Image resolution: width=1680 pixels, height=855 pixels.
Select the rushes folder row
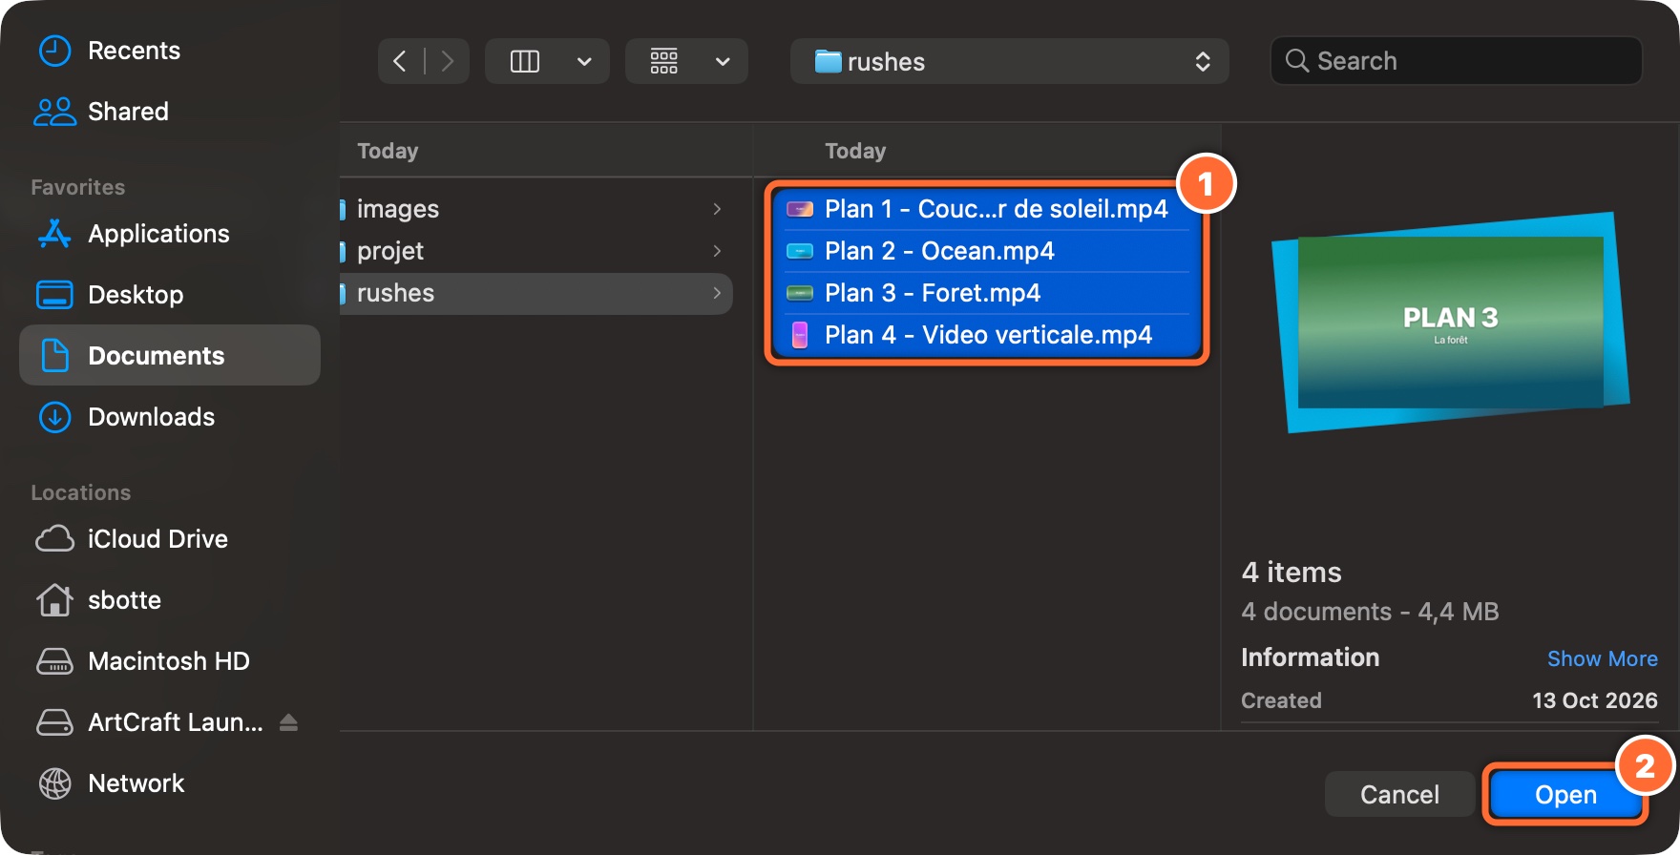(535, 293)
